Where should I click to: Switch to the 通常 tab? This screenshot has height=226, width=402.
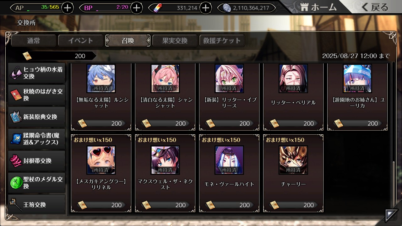[x=34, y=40]
